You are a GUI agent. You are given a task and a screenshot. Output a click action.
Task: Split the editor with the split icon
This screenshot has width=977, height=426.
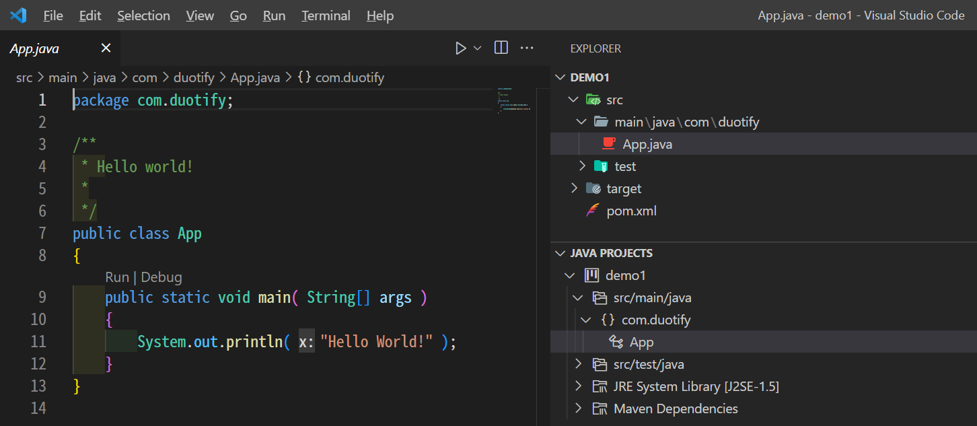[501, 48]
